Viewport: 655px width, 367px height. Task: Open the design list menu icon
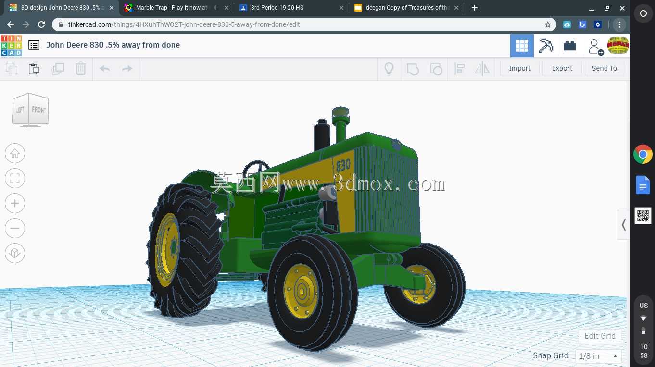tap(34, 45)
